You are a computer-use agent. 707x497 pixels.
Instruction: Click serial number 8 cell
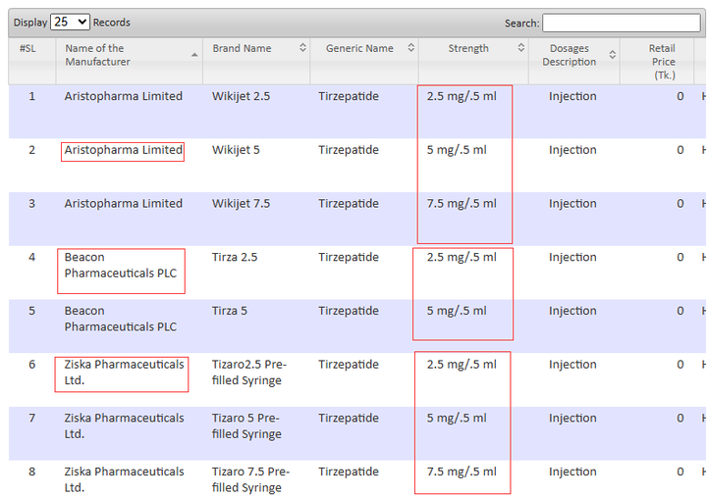[x=32, y=472]
